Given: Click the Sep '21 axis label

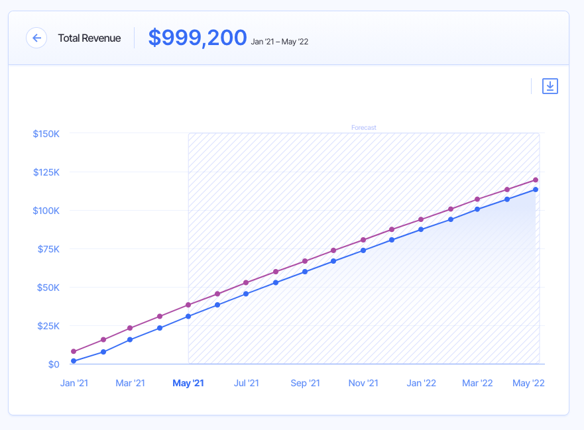Looking at the screenshot, I should coord(305,383).
